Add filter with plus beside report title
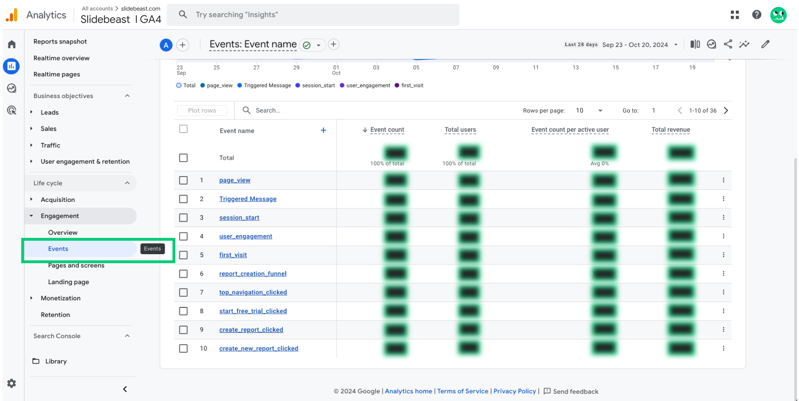This screenshot has width=799, height=401. point(333,44)
